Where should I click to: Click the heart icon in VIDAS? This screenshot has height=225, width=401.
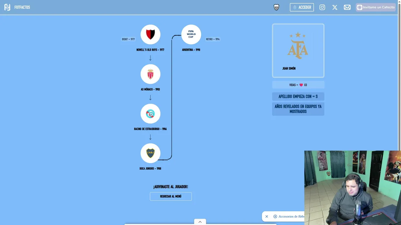point(301,85)
